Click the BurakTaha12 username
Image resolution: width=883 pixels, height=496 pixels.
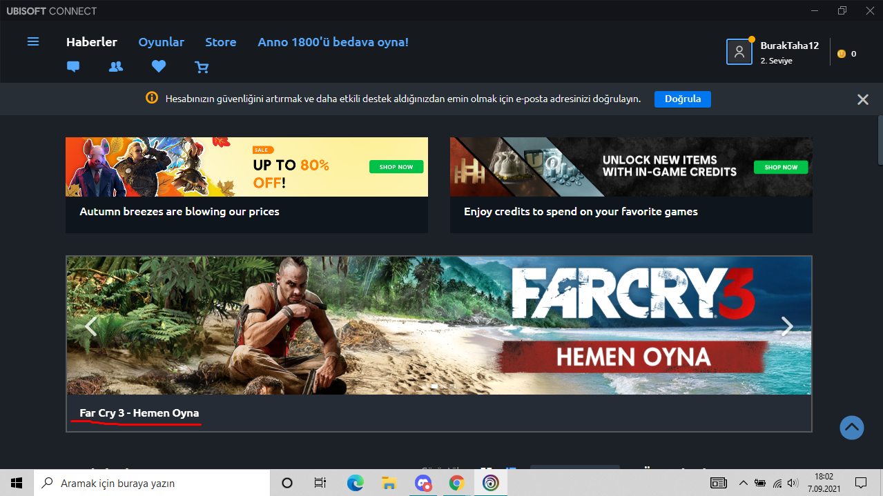click(789, 46)
